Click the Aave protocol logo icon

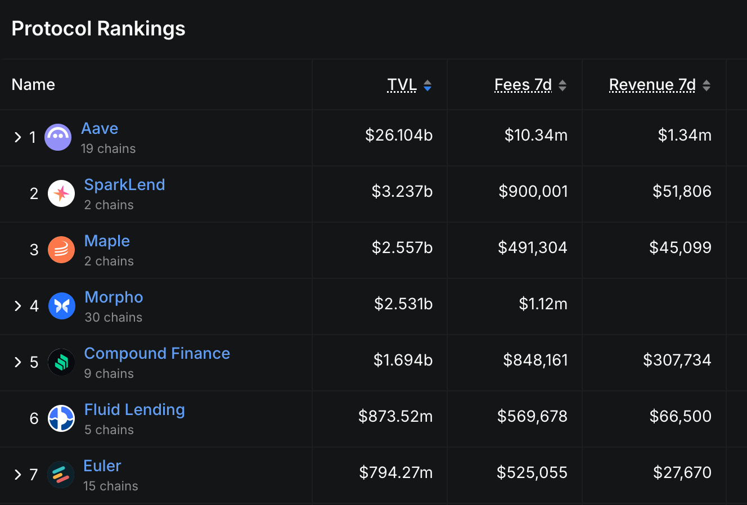pyautogui.click(x=58, y=137)
